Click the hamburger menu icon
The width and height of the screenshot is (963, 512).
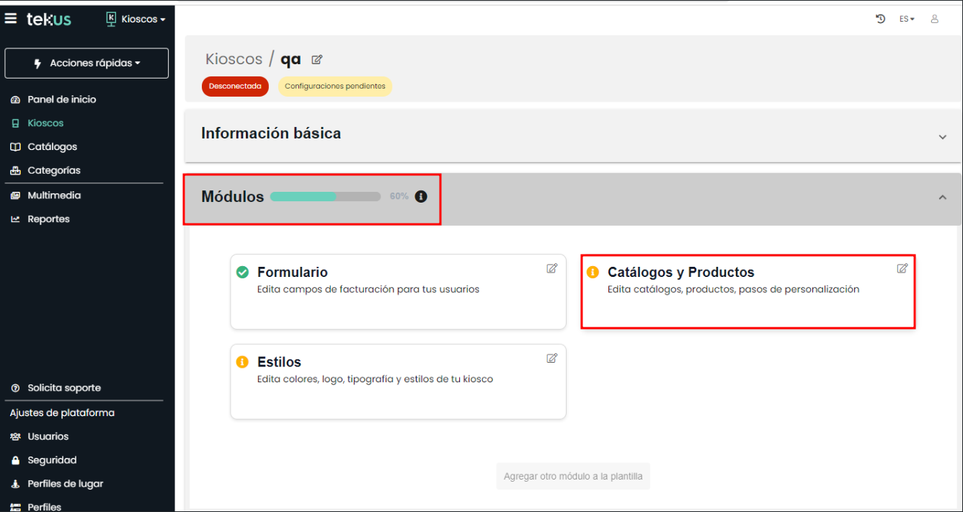pyautogui.click(x=11, y=19)
